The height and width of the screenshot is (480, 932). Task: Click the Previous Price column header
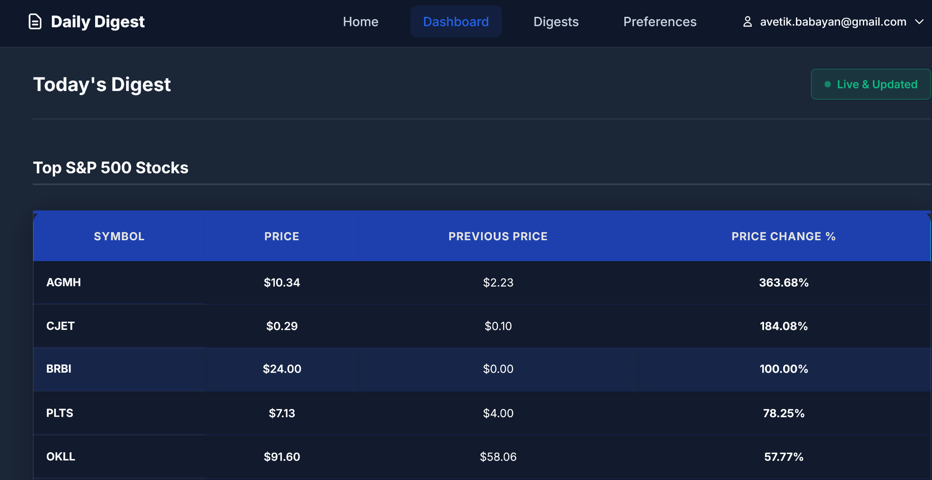(x=498, y=236)
